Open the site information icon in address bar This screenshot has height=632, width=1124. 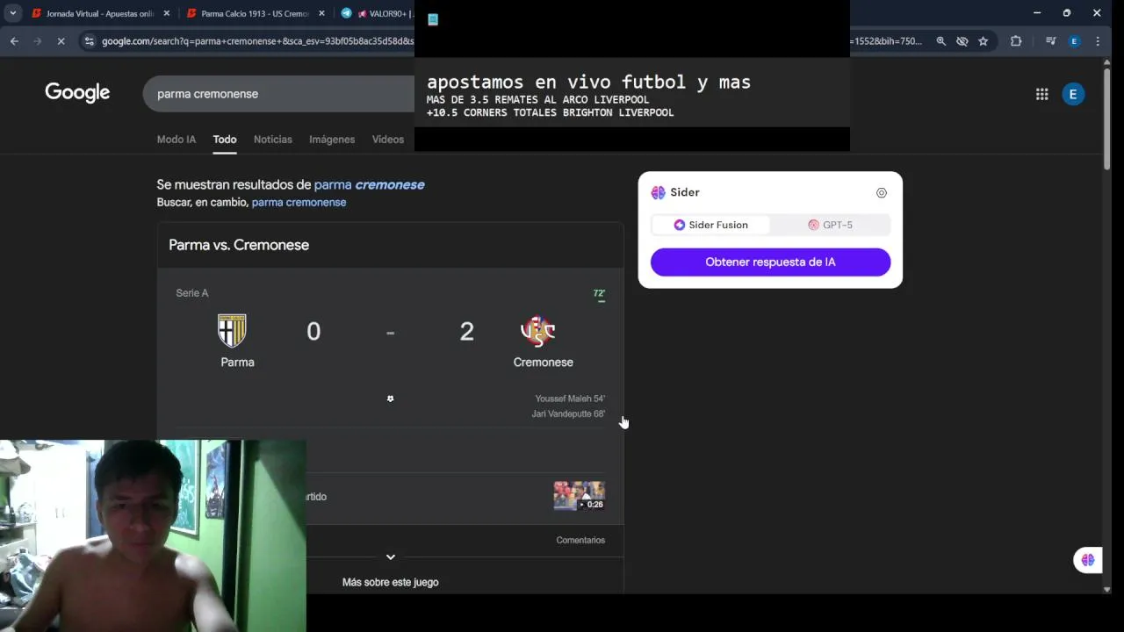point(89,41)
